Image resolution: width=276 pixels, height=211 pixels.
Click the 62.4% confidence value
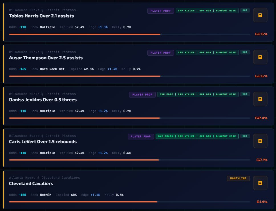(x=261, y=118)
